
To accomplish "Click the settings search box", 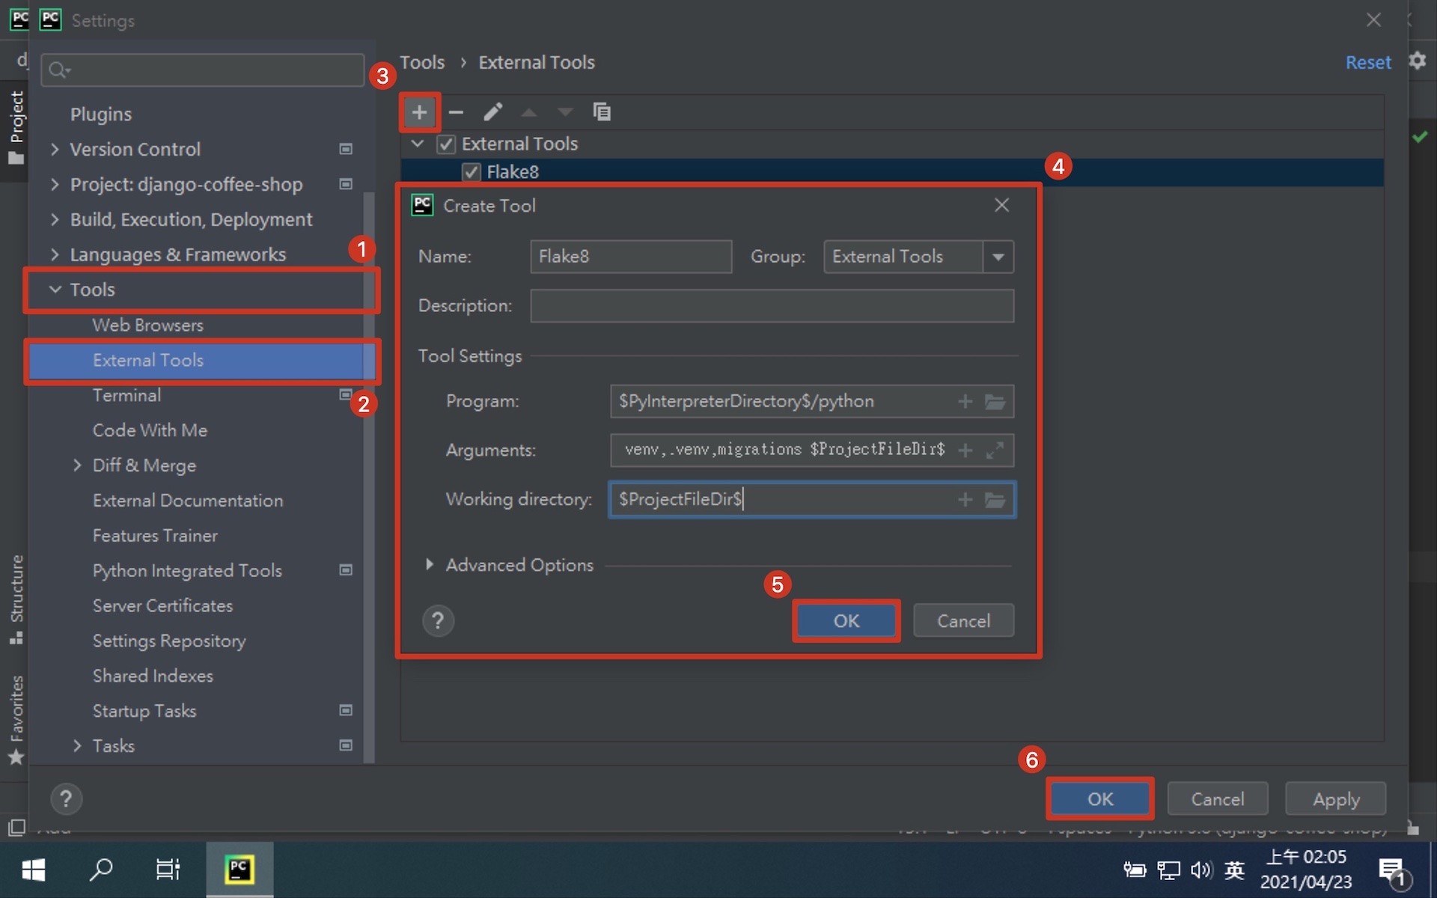I will tap(203, 70).
